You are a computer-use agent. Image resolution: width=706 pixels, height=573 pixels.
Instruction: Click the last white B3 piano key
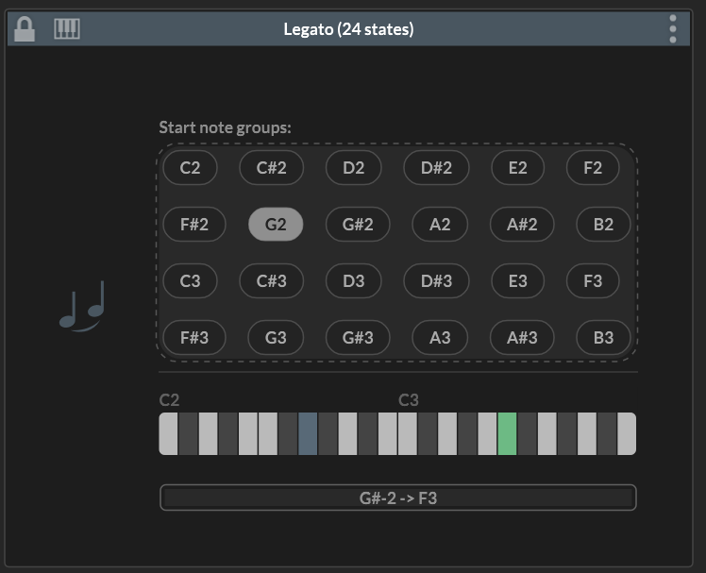click(x=627, y=433)
